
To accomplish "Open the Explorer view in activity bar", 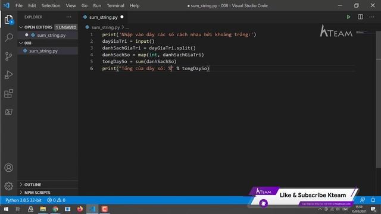I will (x=9, y=20).
